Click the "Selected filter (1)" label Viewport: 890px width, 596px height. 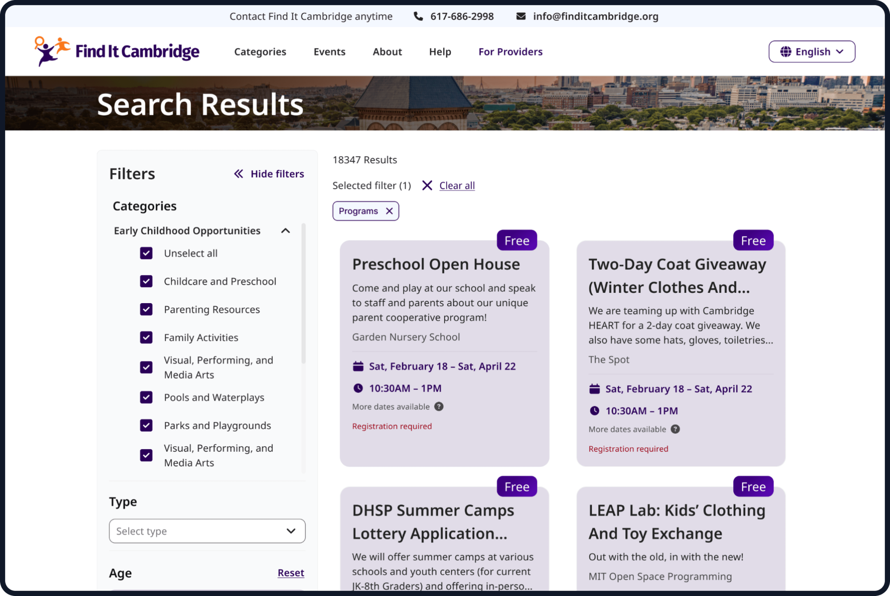click(372, 186)
